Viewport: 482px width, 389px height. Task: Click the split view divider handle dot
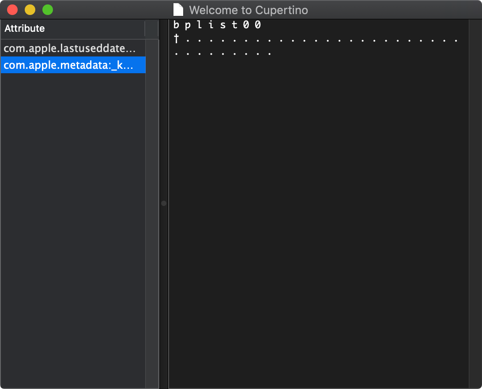coord(164,203)
